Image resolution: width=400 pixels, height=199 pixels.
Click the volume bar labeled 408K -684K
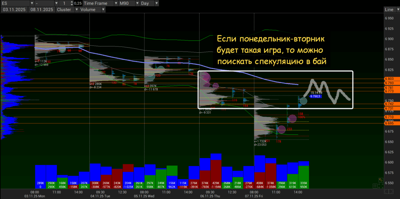click(x=260, y=172)
